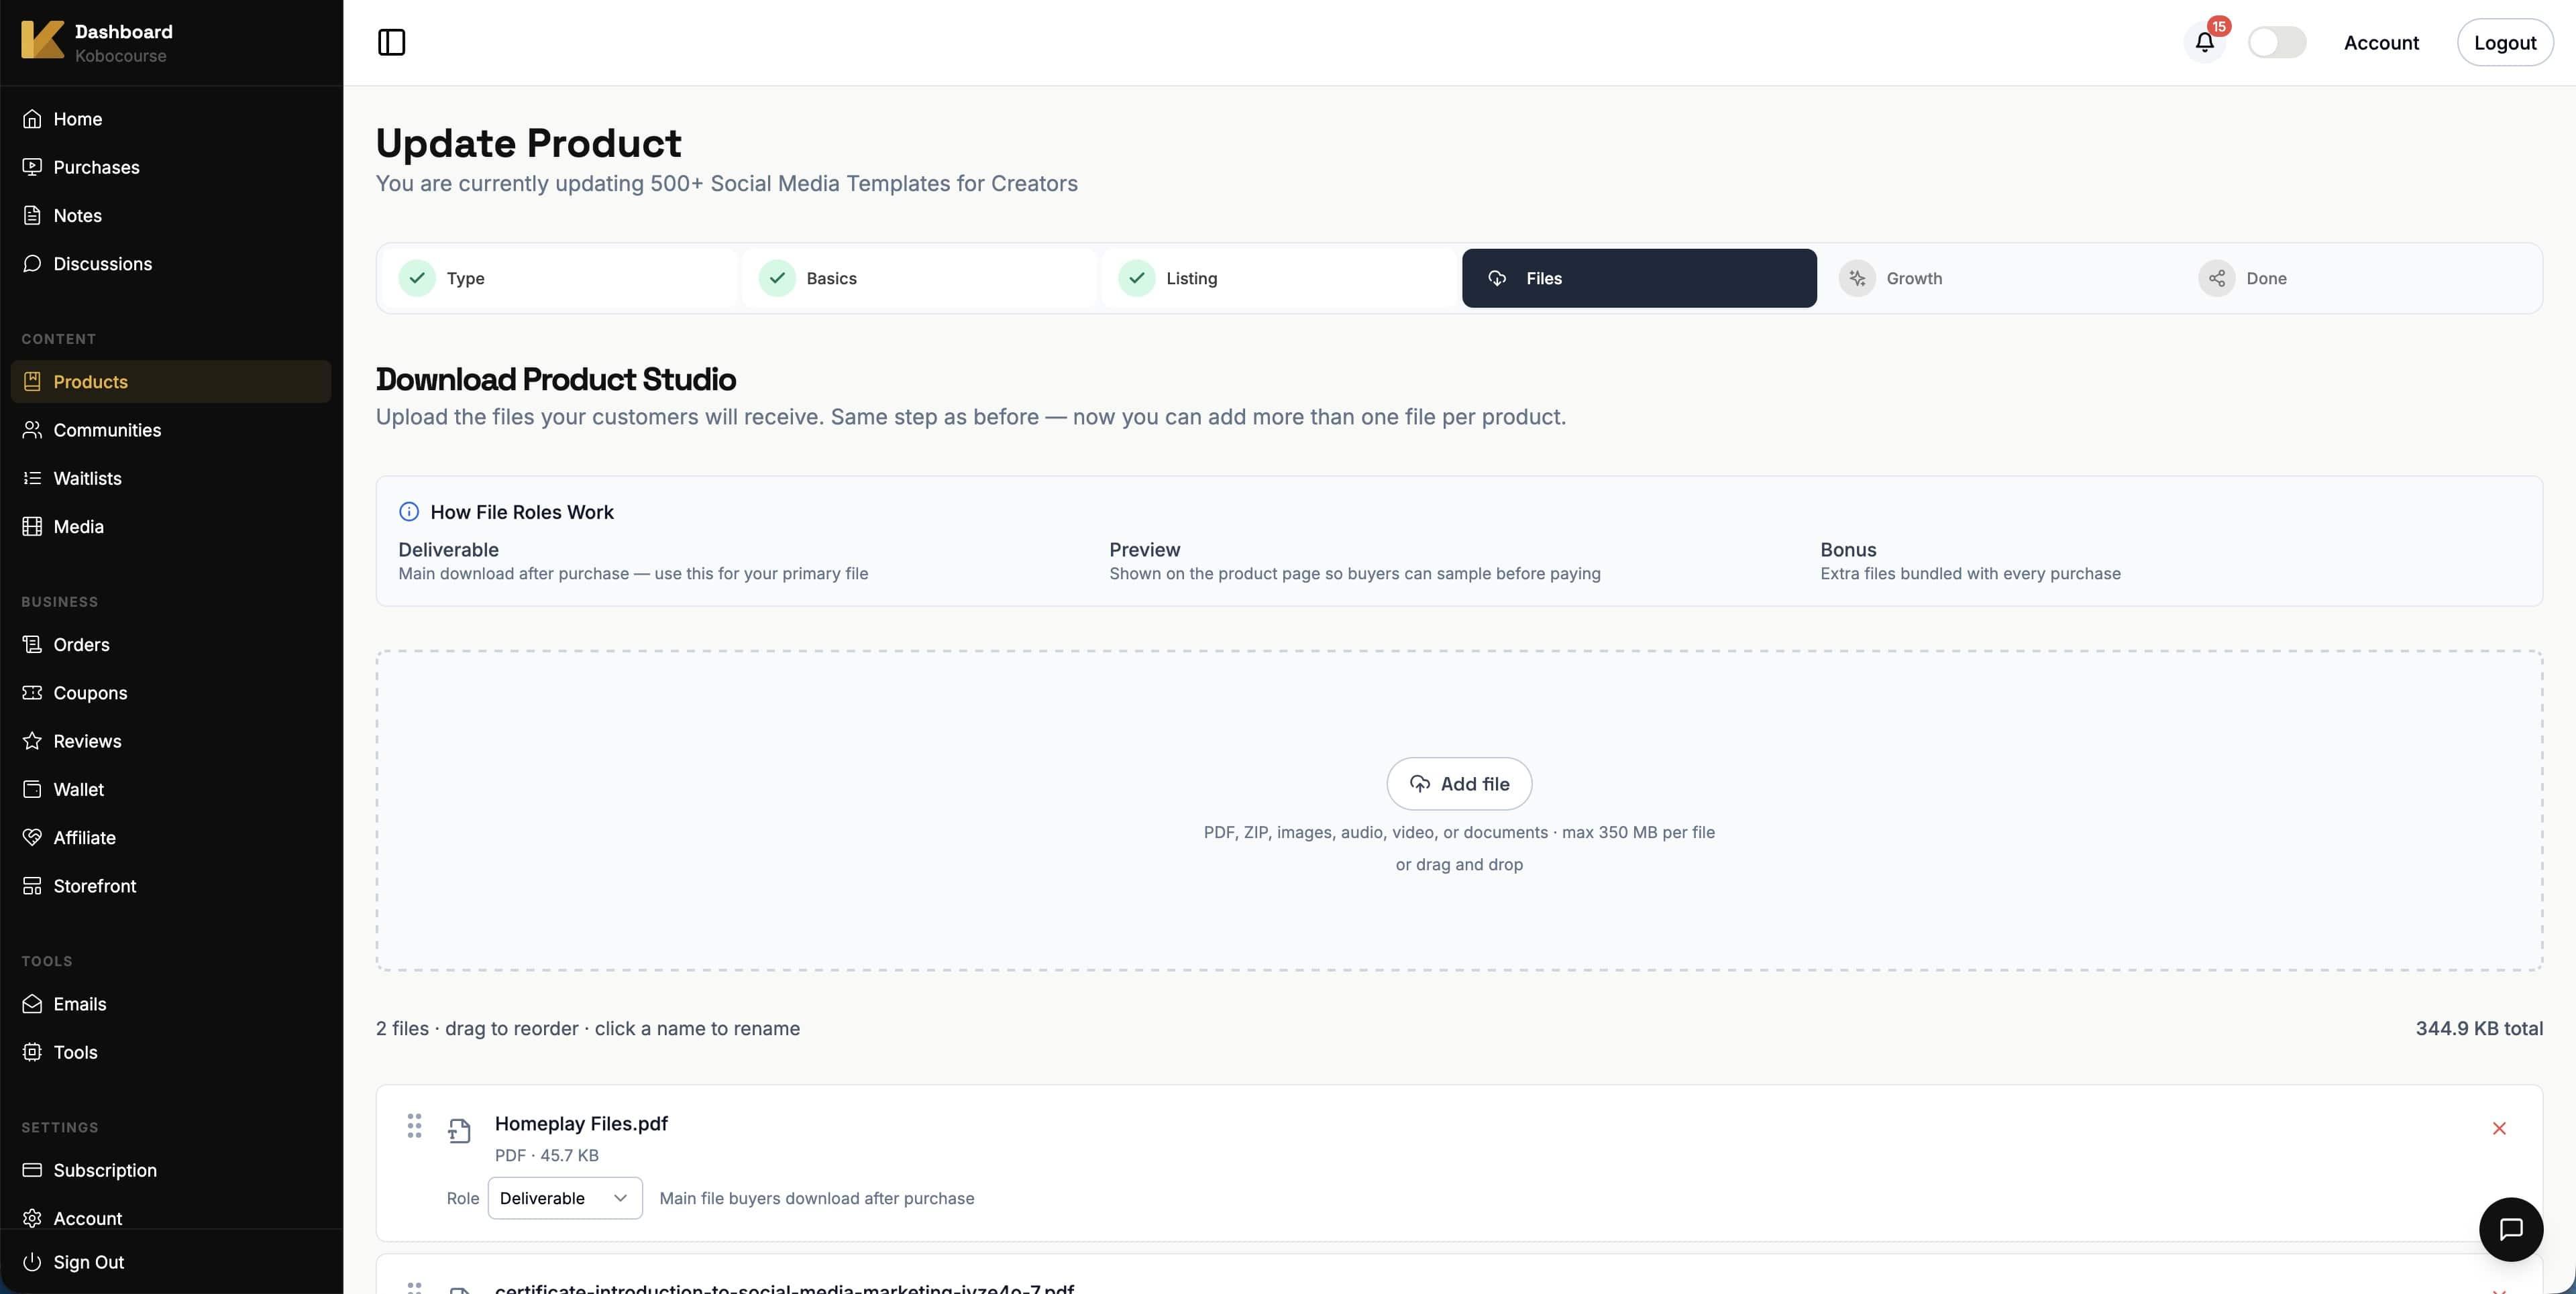Go to the Type step
Viewport: 2576px width, 1294px height.
pyautogui.click(x=559, y=278)
